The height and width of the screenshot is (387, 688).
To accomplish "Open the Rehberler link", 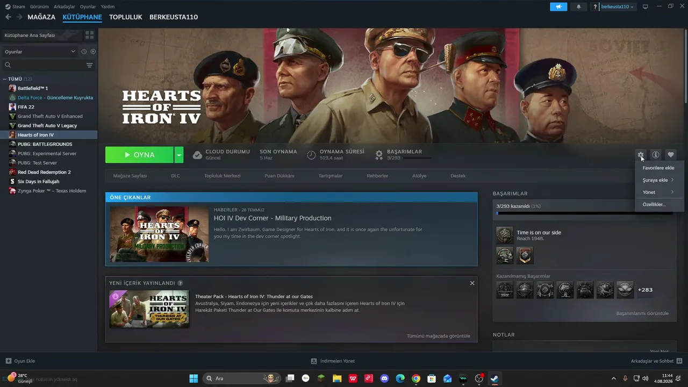I will coord(377,176).
